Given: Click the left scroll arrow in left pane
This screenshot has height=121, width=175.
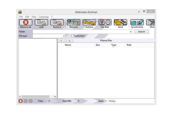Looking at the screenshot, I should coord(20,97).
